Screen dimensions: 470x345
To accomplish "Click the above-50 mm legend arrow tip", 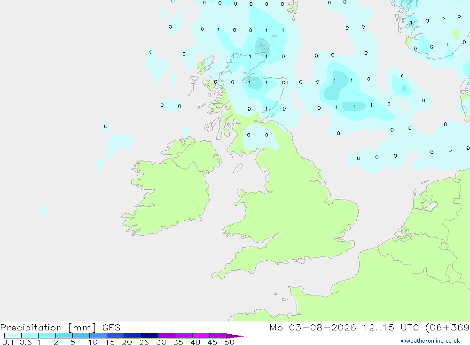I will pos(235,336).
